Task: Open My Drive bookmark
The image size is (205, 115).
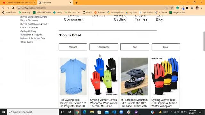Action: tap(131, 12)
